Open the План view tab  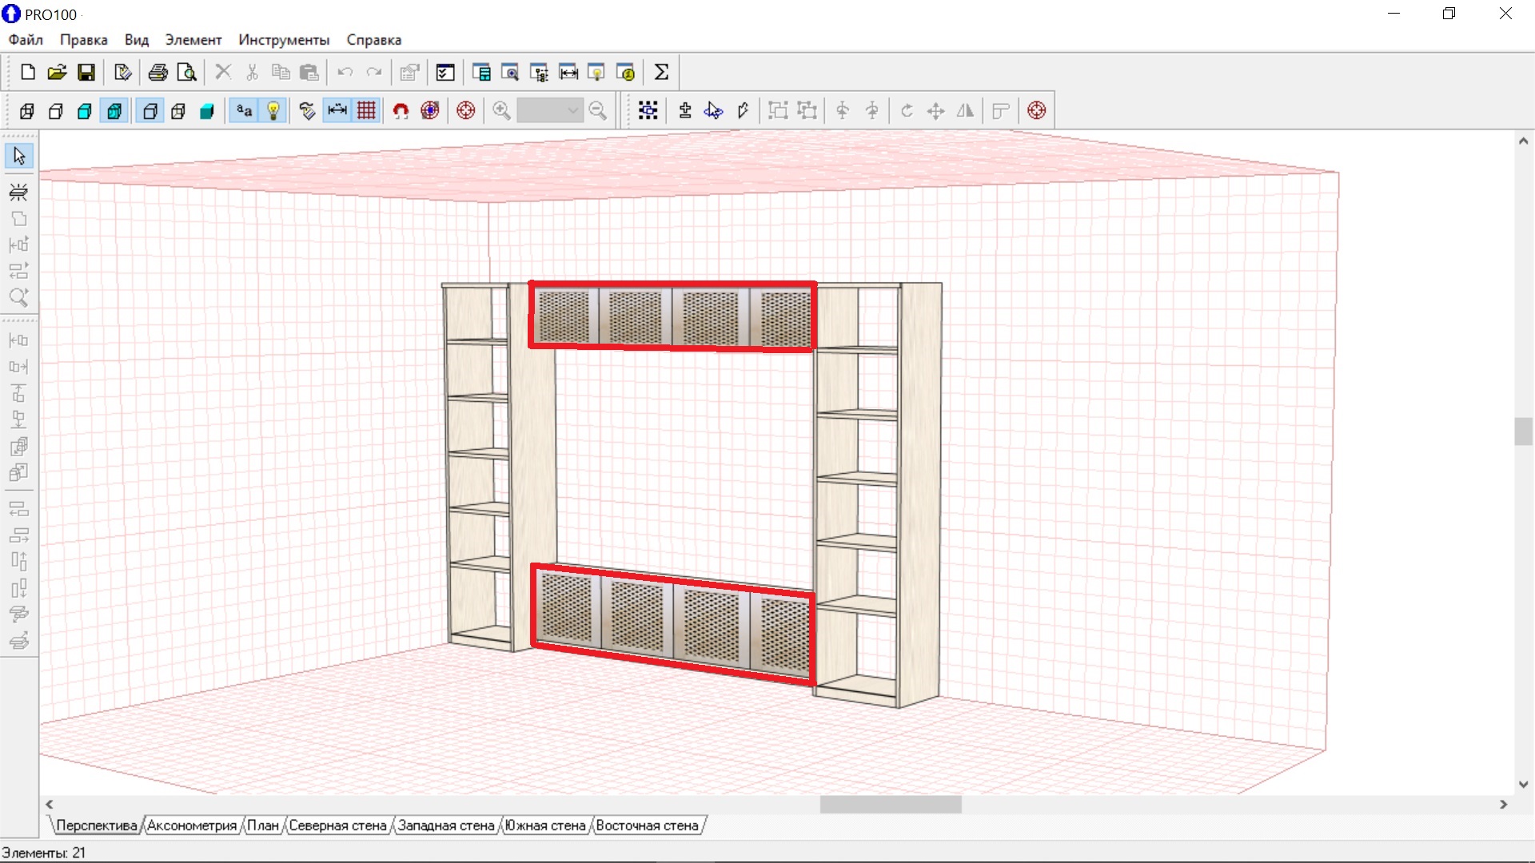[262, 825]
